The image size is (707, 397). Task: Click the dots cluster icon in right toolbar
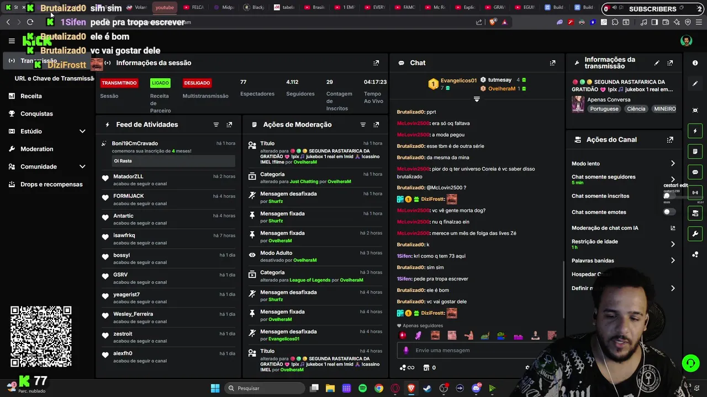click(695, 254)
